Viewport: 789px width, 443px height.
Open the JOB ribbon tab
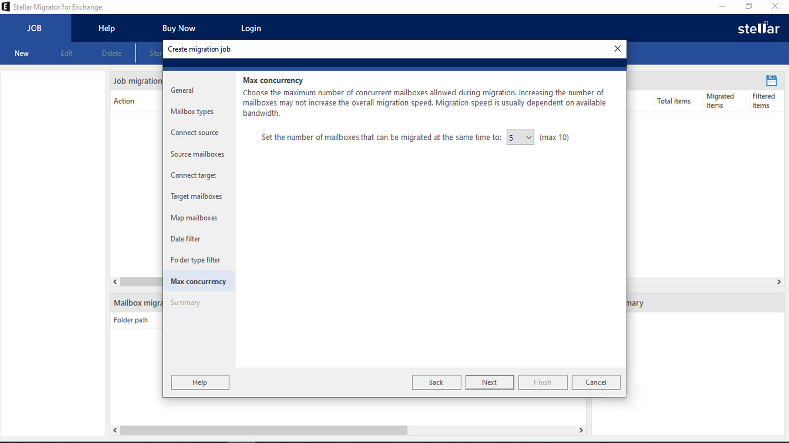pos(35,28)
